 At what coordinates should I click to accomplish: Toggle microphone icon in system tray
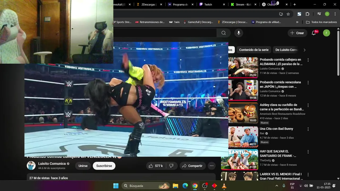point(284,186)
